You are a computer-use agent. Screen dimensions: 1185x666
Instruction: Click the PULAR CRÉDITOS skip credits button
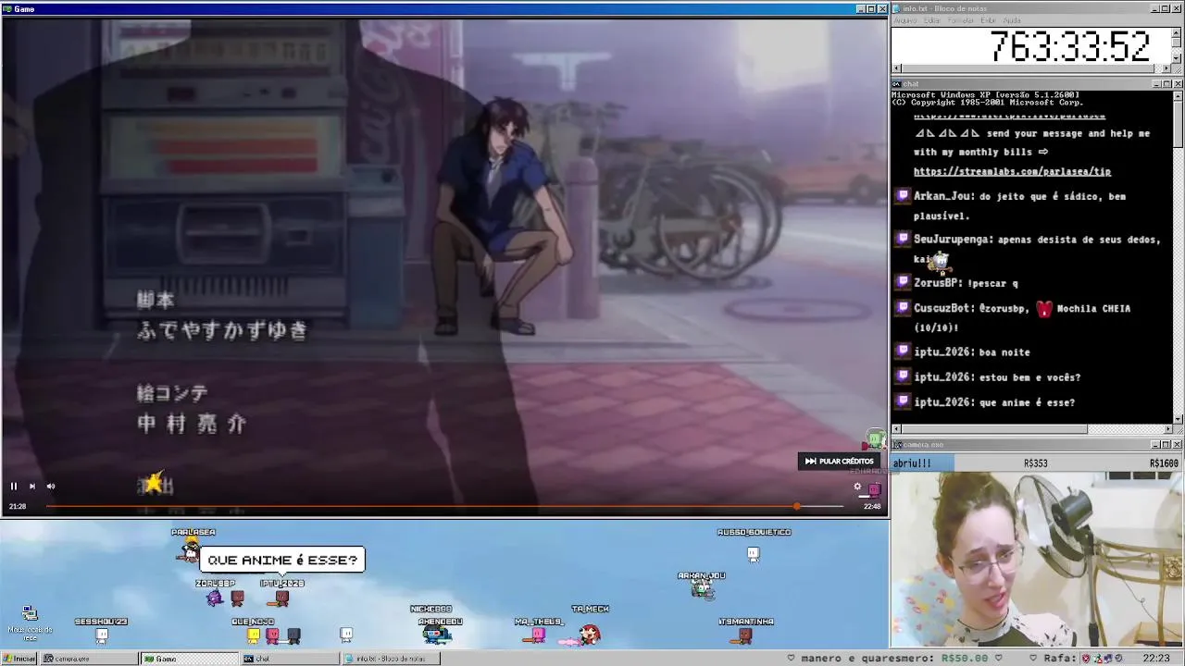[x=840, y=461]
